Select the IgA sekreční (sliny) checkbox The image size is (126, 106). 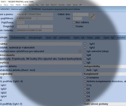(85, 51)
